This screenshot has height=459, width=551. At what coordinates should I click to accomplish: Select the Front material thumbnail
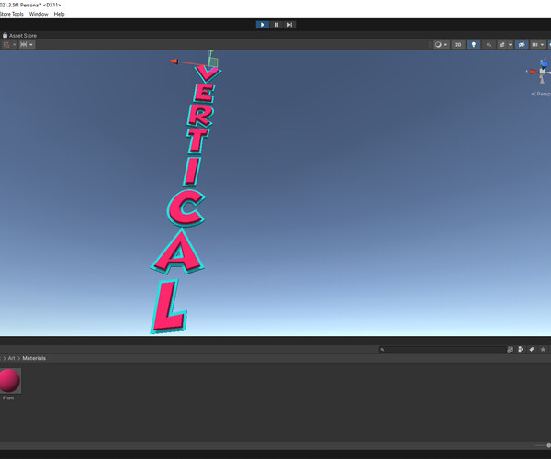(x=9, y=381)
